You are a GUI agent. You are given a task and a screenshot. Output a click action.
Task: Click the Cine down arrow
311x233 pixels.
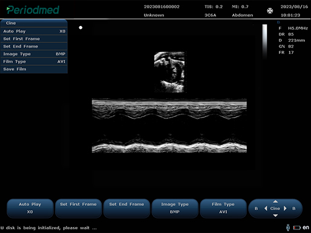[275, 215]
